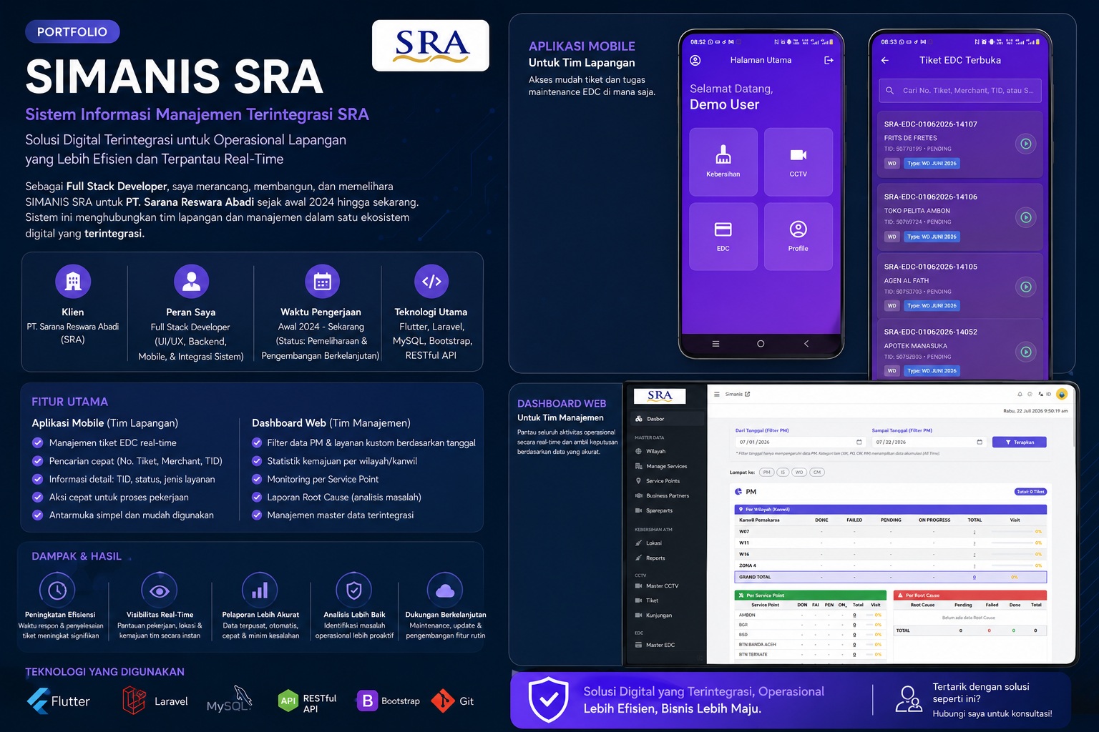This screenshot has height=732, width=1099.
Task: Click the AMBON row in Per Service Point table
Action: [x=811, y=615]
